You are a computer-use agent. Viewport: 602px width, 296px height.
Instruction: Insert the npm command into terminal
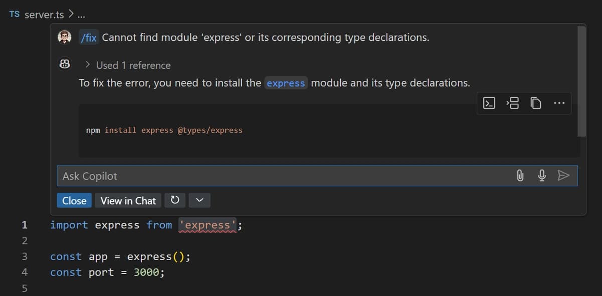pos(489,104)
